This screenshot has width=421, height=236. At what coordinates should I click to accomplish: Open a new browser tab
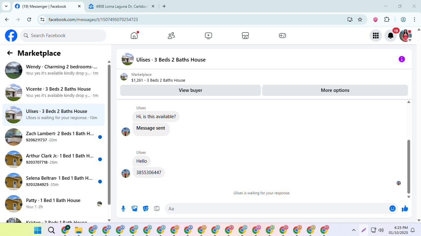point(164,6)
